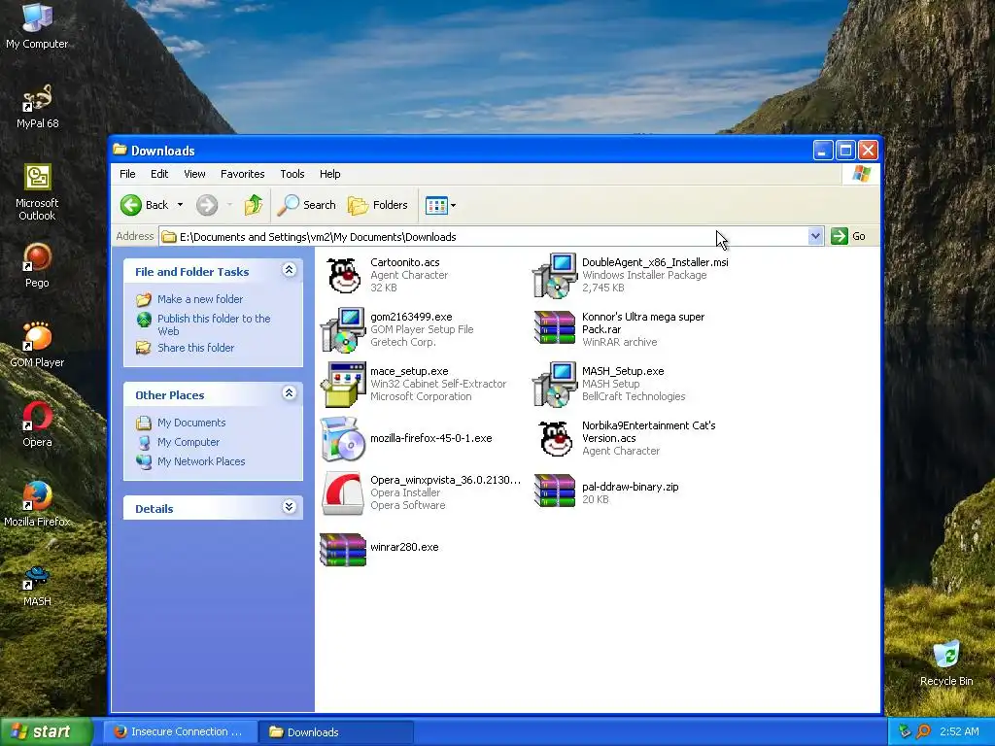Click the Go button
This screenshot has width=995, height=746.
[849, 237]
